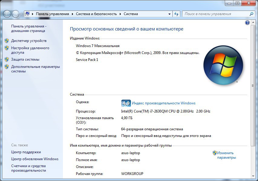
Task: Open the recent pages dropdown beside Forward
Action: [21, 14]
